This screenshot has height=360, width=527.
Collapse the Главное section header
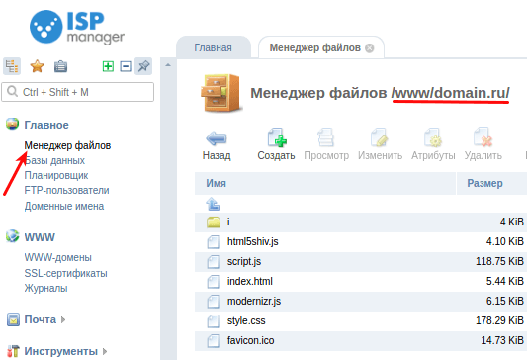[46, 125]
